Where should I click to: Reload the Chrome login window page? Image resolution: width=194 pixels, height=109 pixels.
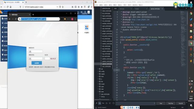tap(16, 19)
